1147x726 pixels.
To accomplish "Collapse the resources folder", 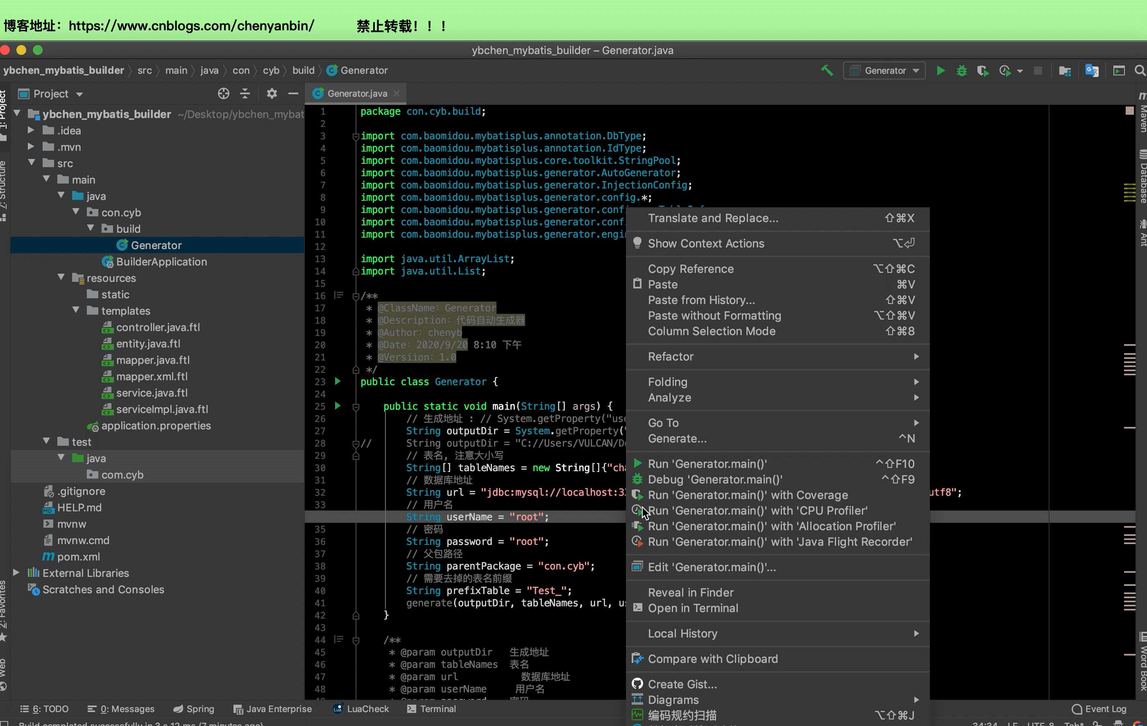I will 61,277.
